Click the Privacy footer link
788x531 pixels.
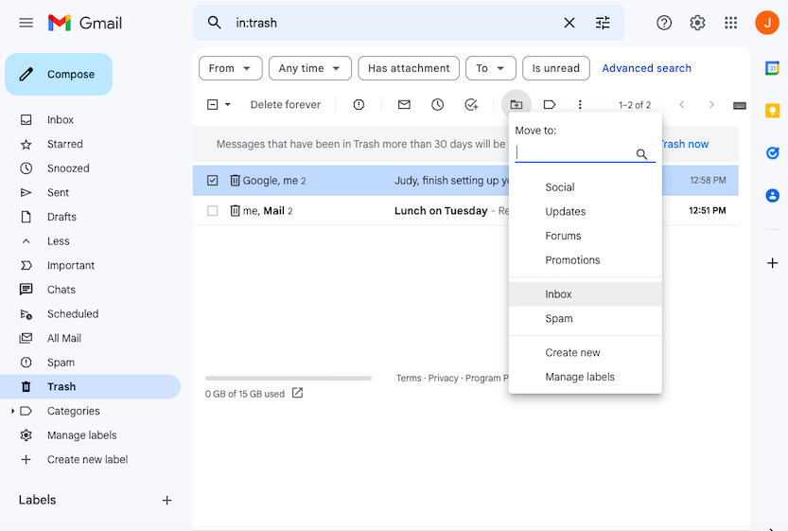tap(443, 378)
